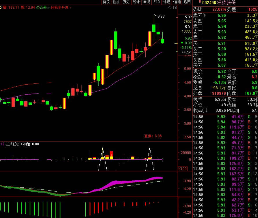Select the 买一 bid price row

click(225, 43)
